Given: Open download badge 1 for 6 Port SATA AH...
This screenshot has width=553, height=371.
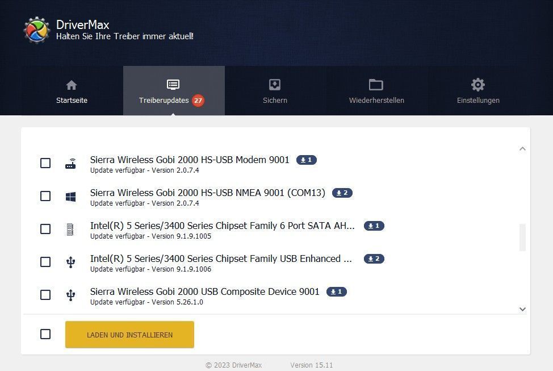Looking at the screenshot, I should [374, 226].
